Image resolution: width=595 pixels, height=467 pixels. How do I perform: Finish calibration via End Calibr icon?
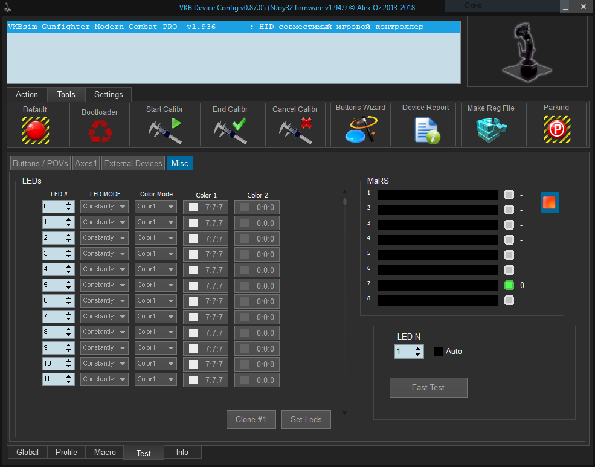[230, 130]
